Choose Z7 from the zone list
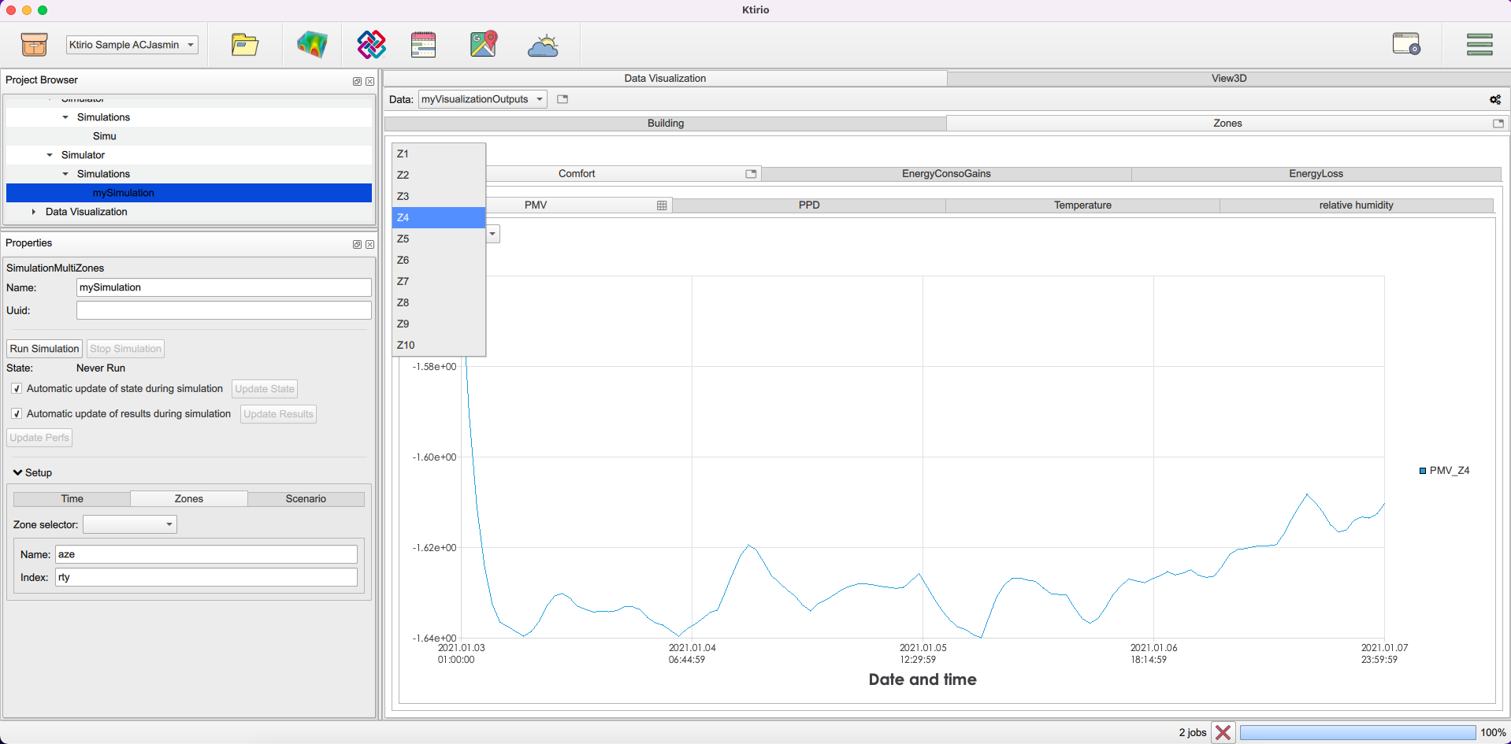 pyautogui.click(x=403, y=282)
